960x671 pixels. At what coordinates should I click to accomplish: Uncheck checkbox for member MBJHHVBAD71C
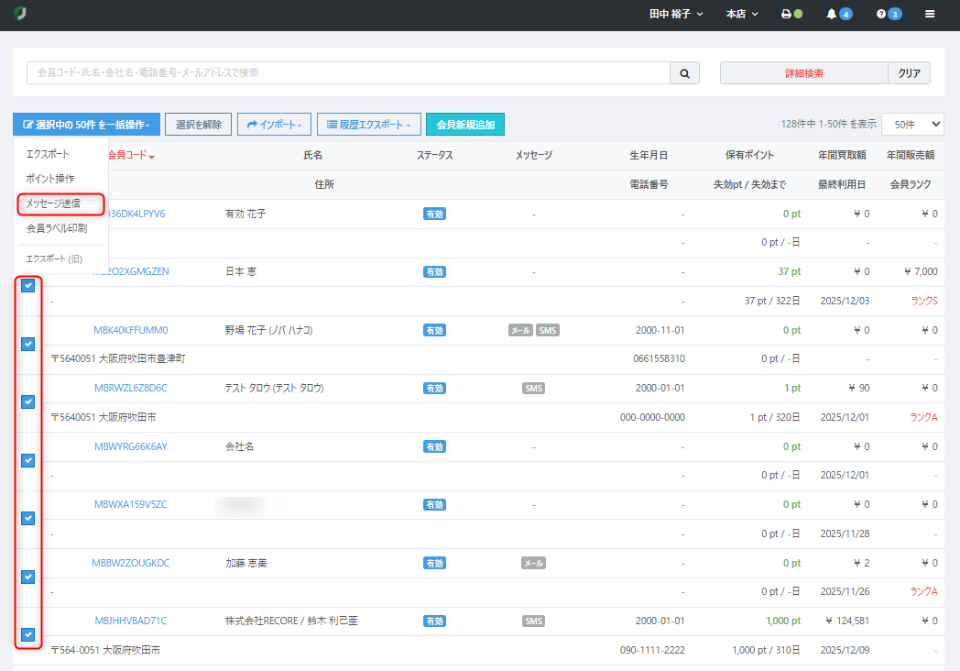click(x=28, y=634)
